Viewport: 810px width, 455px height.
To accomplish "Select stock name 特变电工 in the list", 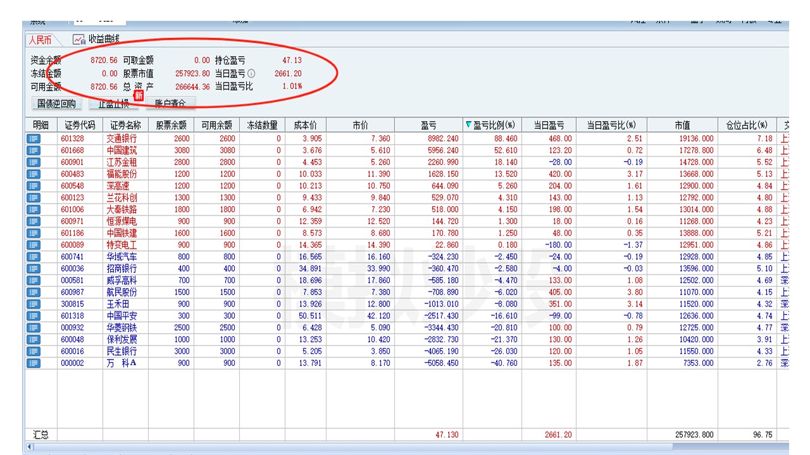I will tap(121, 245).
